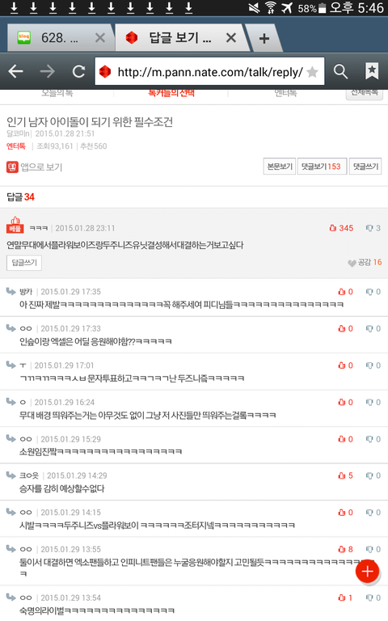Reload the page with refresh icon
This screenshot has height=621, width=388.
point(78,71)
